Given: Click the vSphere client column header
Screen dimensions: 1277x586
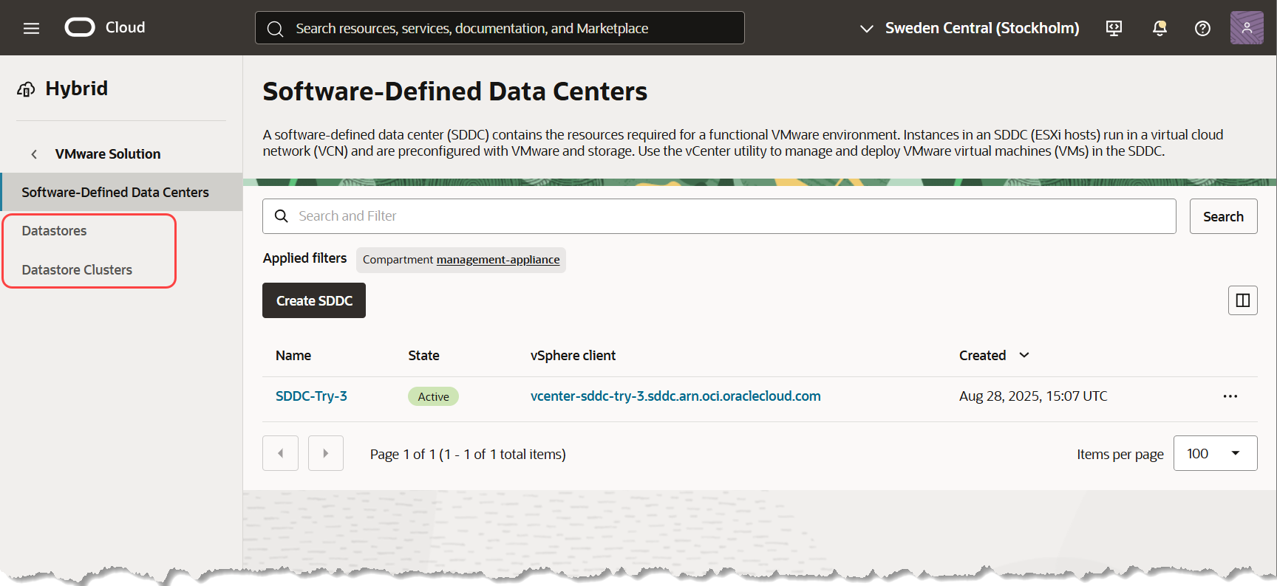Looking at the screenshot, I should (573, 356).
